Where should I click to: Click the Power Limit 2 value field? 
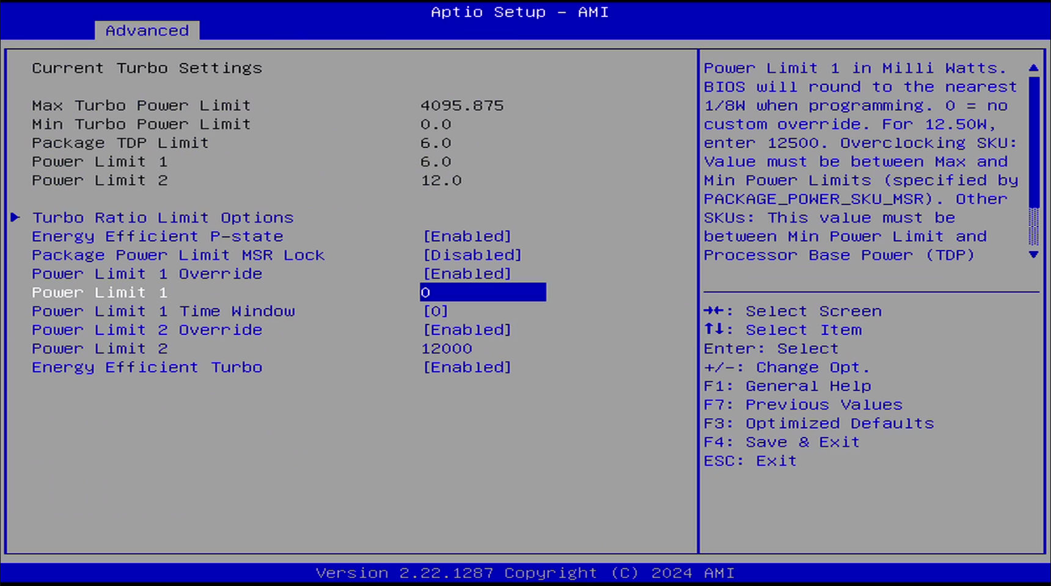tap(447, 348)
